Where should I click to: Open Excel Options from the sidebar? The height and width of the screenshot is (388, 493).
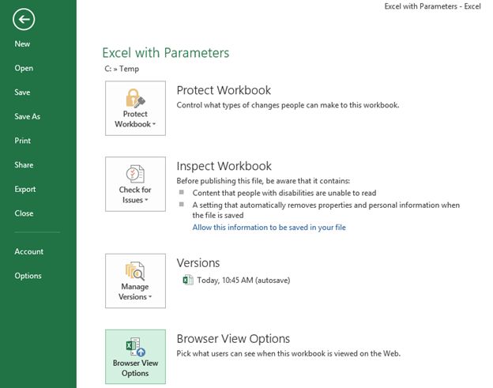[28, 276]
